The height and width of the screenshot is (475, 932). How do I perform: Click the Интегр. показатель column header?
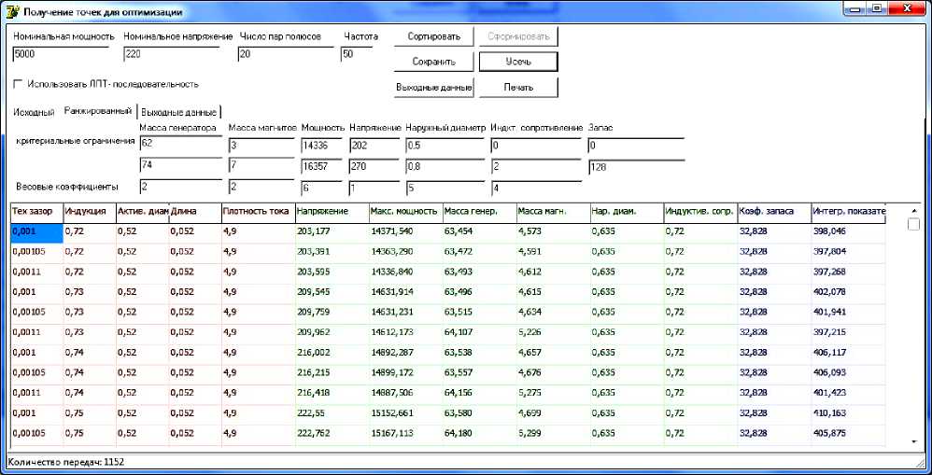point(847,212)
